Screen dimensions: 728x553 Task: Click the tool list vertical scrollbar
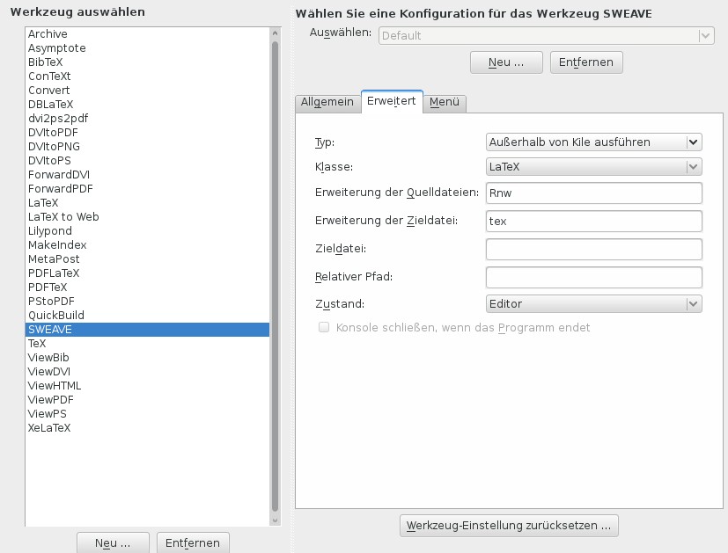[275, 277]
